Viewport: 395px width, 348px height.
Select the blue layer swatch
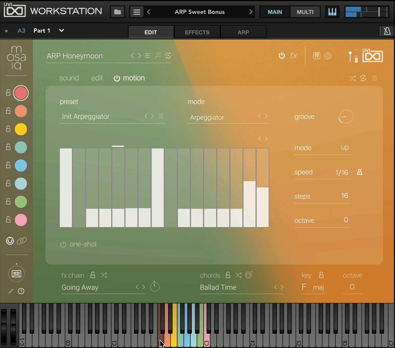21,165
